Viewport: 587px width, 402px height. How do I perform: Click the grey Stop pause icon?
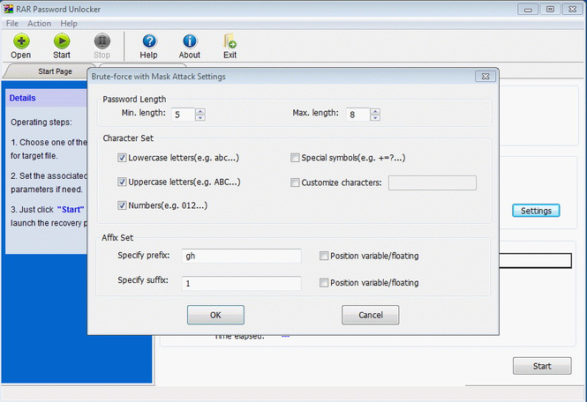[x=102, y=41]
